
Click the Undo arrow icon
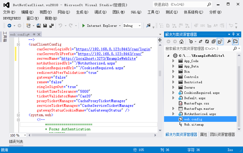(x=61, y=26)
